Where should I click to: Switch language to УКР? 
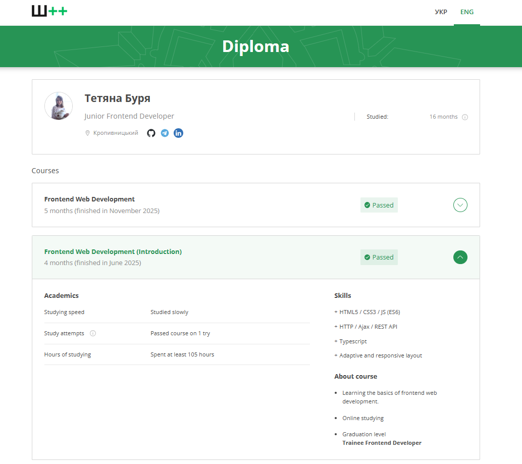[x=441, y=12]
